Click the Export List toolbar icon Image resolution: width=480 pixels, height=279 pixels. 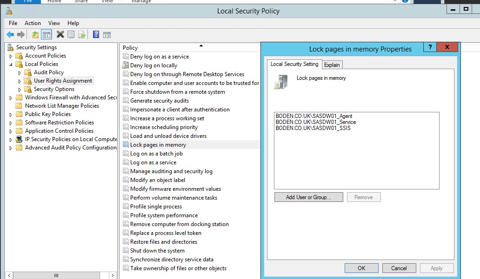tap(82, 34)
